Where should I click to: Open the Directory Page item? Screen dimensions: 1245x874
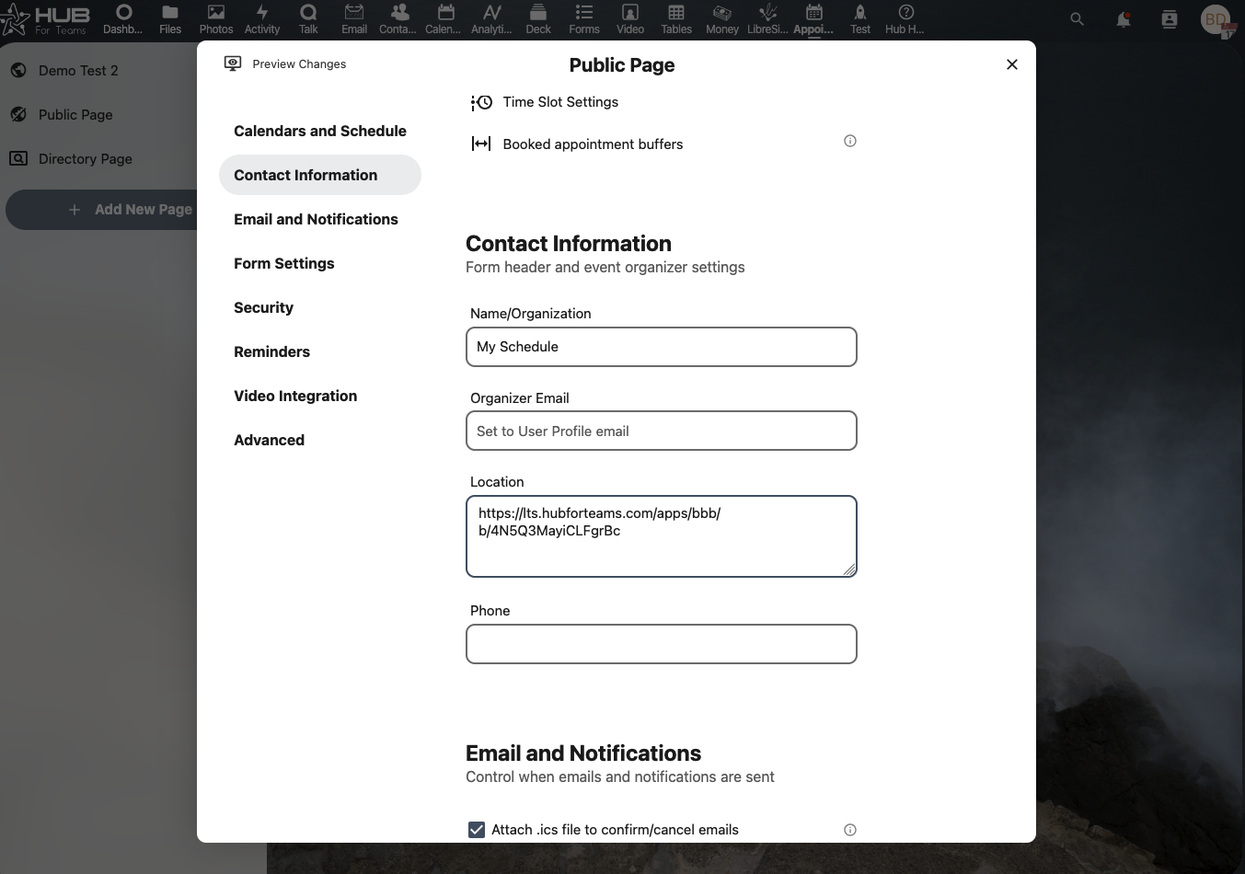pyautogui.click(x=86, y=159)
